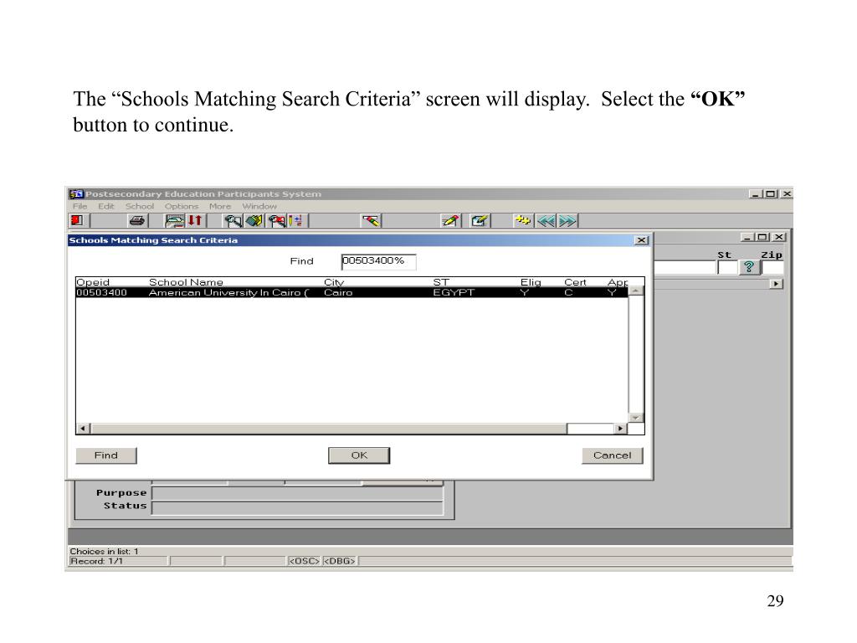
Task: Click the ST column header
Action: (x=441, y=282)
